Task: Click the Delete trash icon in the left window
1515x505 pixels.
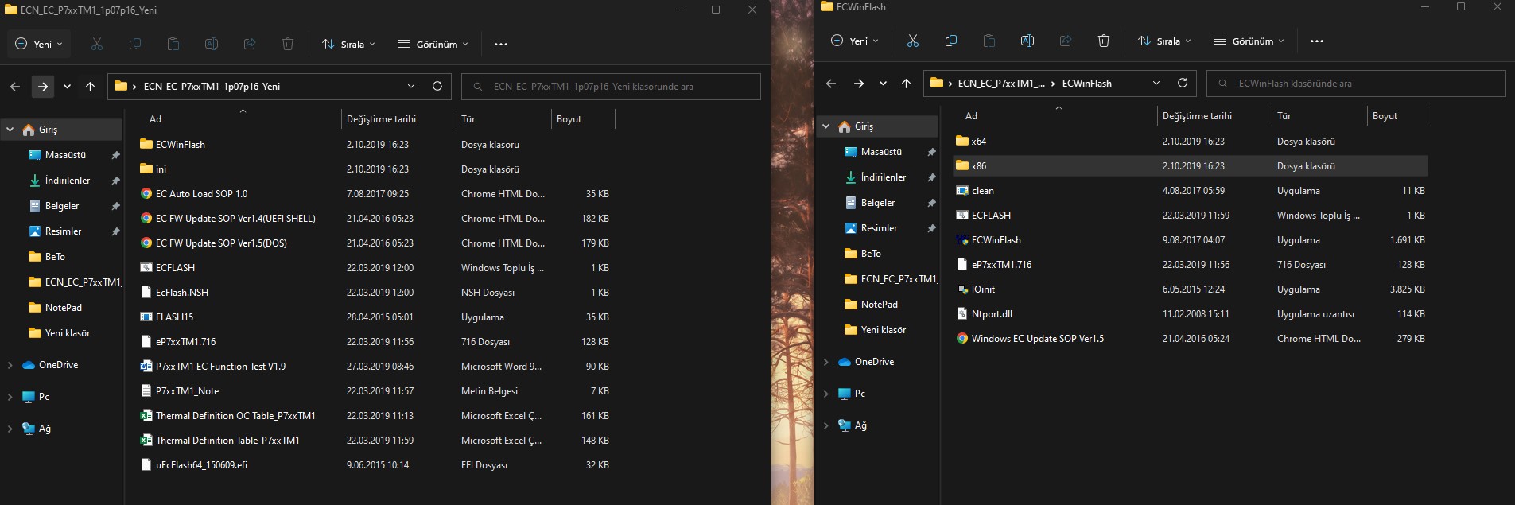Action: [288, 45]
